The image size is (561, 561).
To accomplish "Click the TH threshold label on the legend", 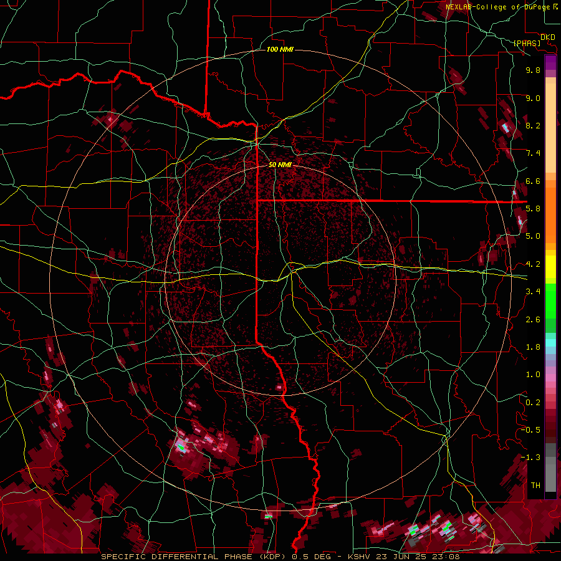I will tap(535, 486).
